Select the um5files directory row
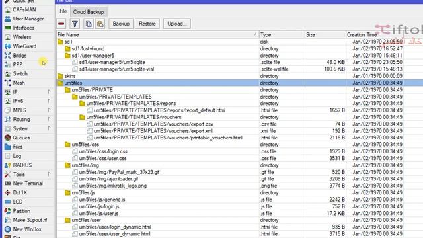The image size is (423, 238). [x=239, y=83]
